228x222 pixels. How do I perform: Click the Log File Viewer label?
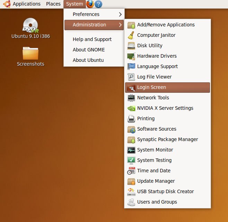click(155, 77)
